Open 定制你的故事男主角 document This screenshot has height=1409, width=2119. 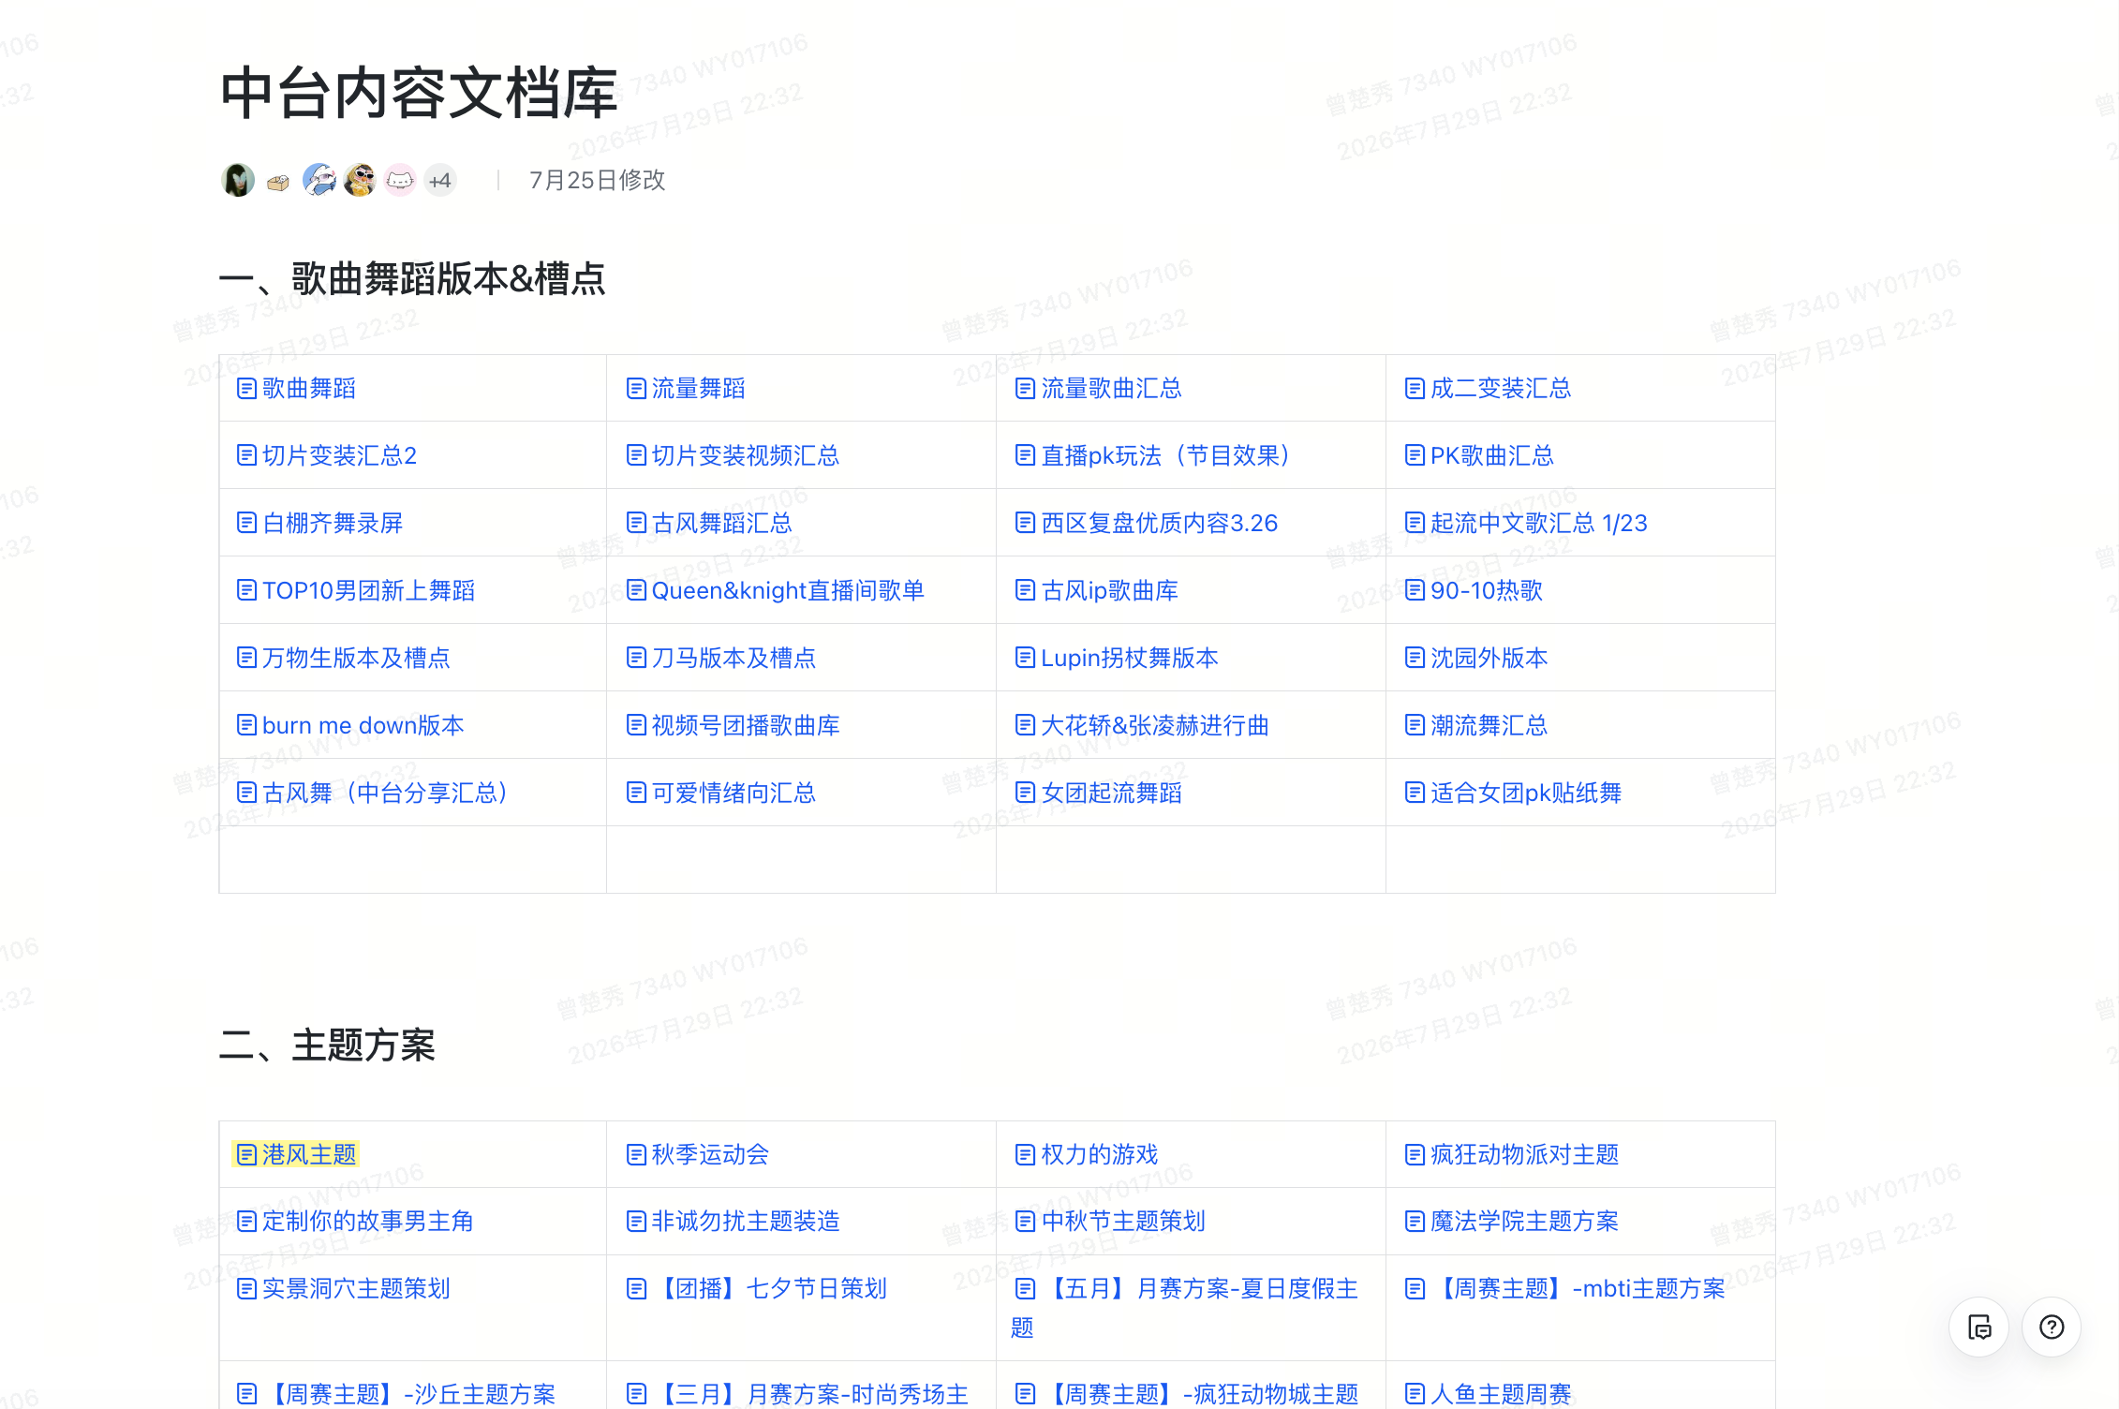point(355,1221)
